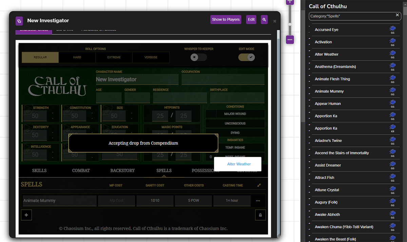The height and width of the screenshot is (242, 407).
Task: Select the Hard roll option
Action: pos(77,57)
